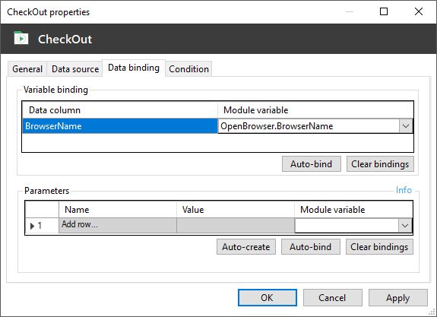
Task: Expand the Parameters module variable dropdown
Action: pos(405,225)
